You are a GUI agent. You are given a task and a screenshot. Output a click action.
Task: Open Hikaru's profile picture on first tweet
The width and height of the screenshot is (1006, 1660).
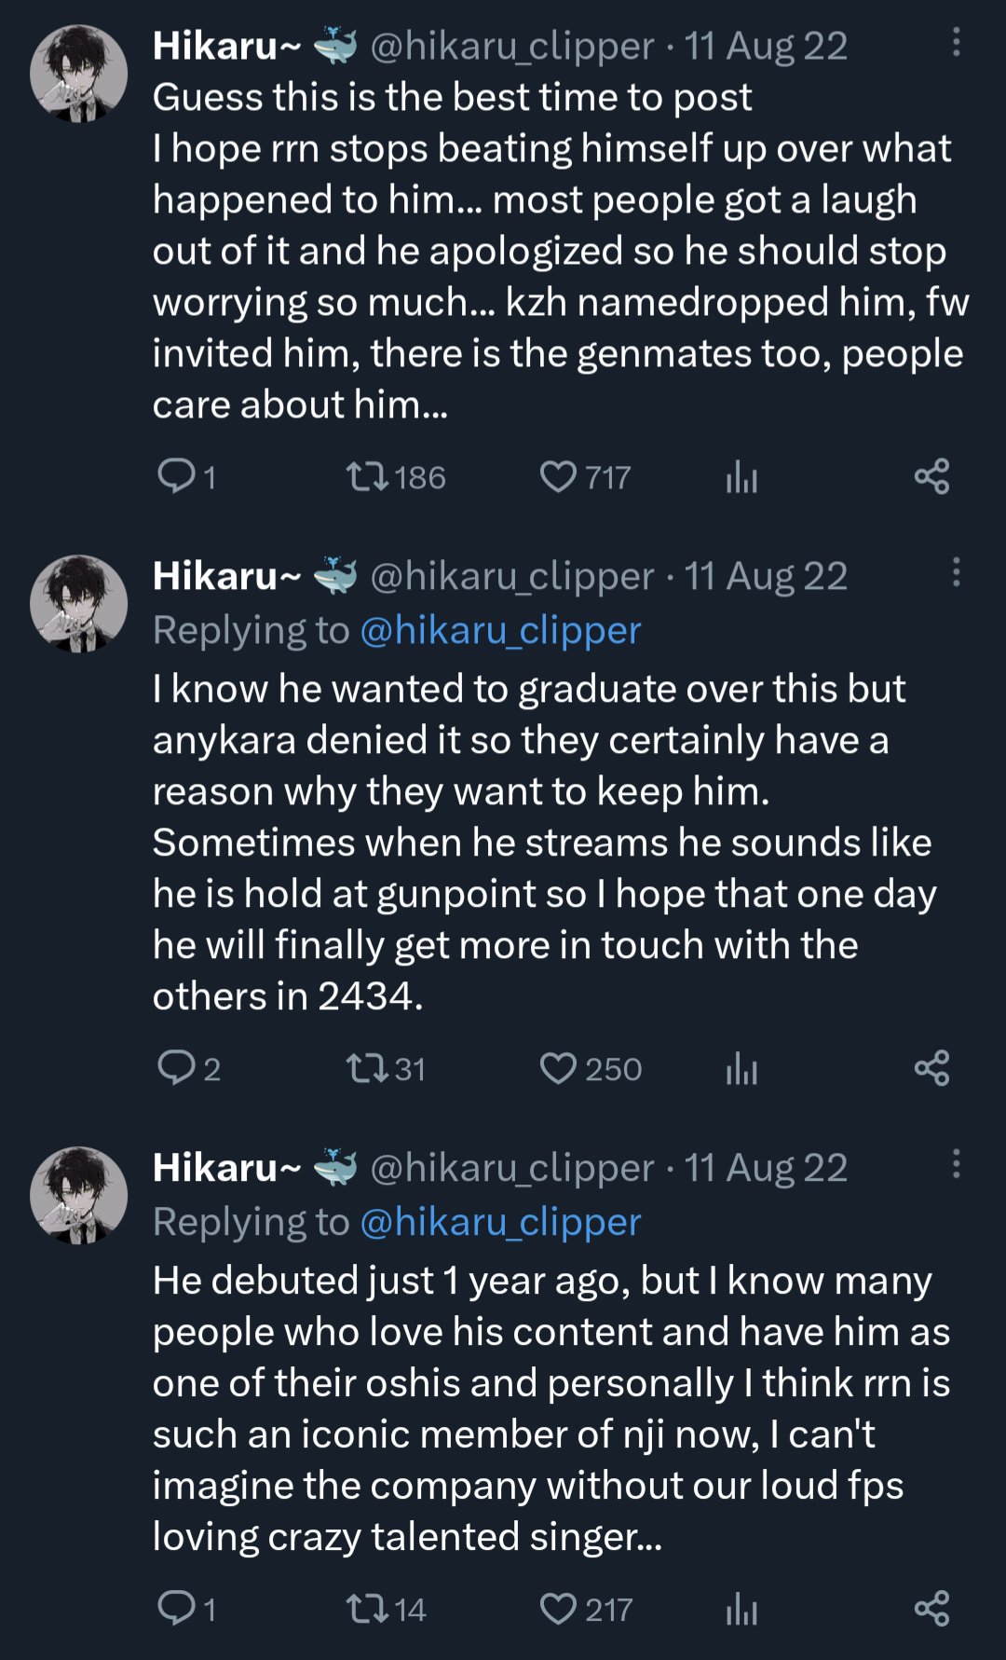(x=79, y=74)
